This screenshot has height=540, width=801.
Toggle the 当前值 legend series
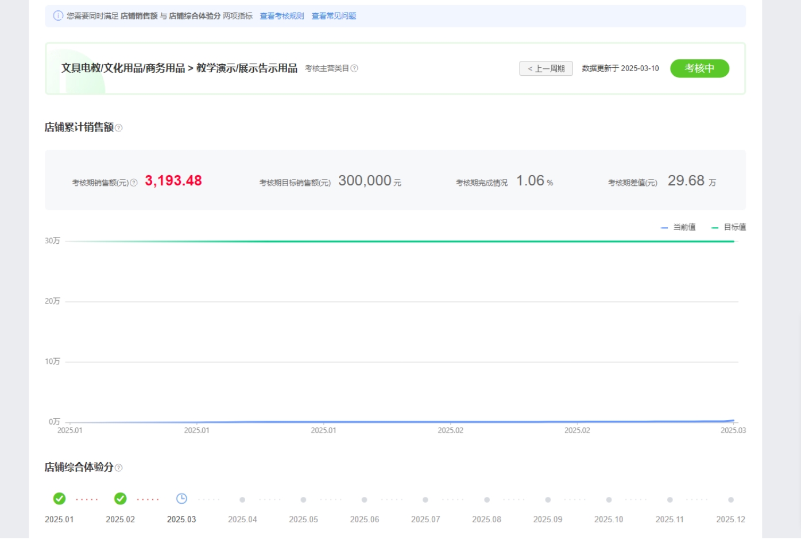(x=678, y=228)
